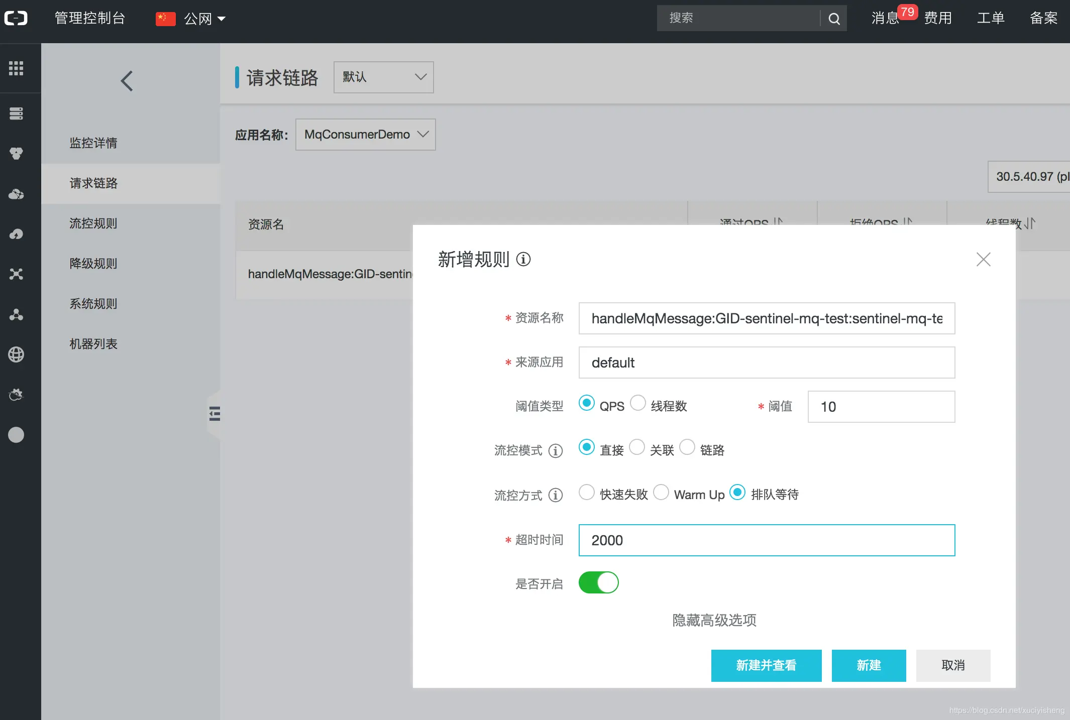Click the info icon beside 新增规则 title
1070x720 pixels.
click(523, 259)
